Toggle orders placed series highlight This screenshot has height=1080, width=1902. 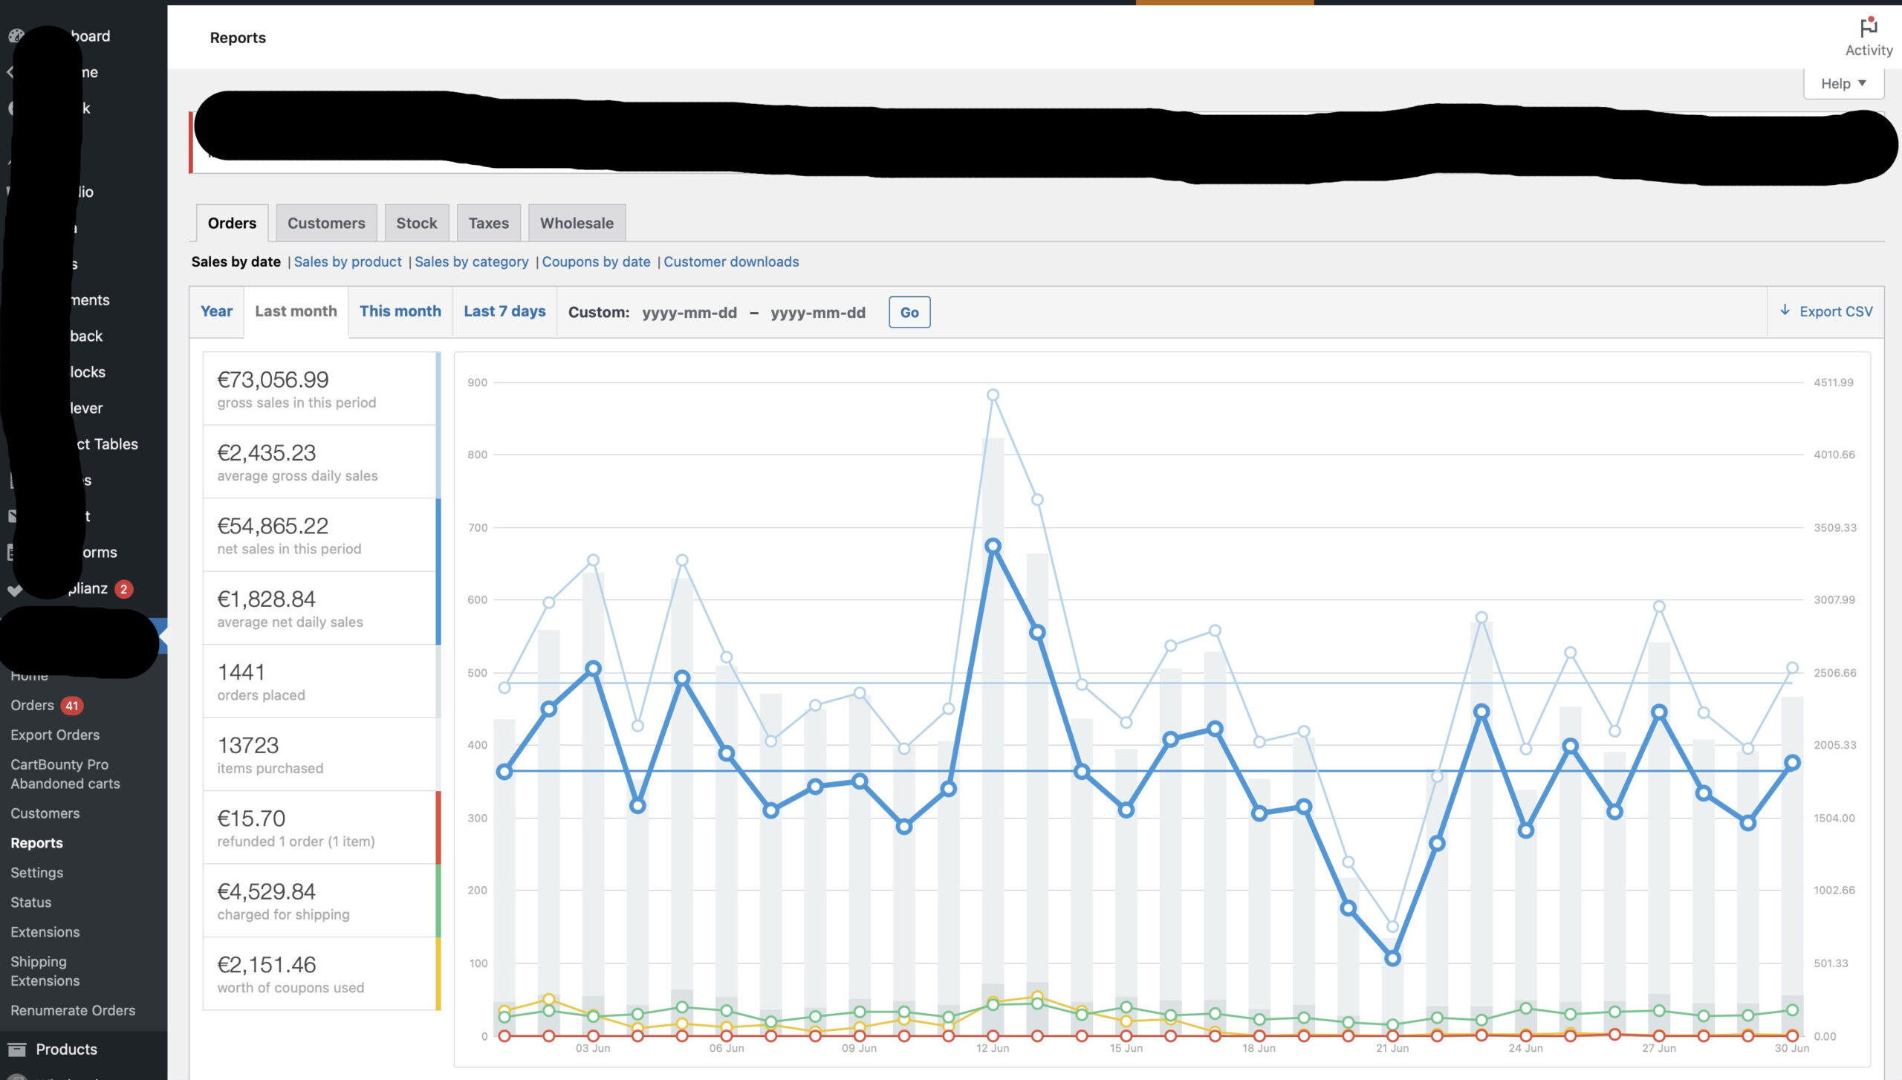tap(321, 682)
